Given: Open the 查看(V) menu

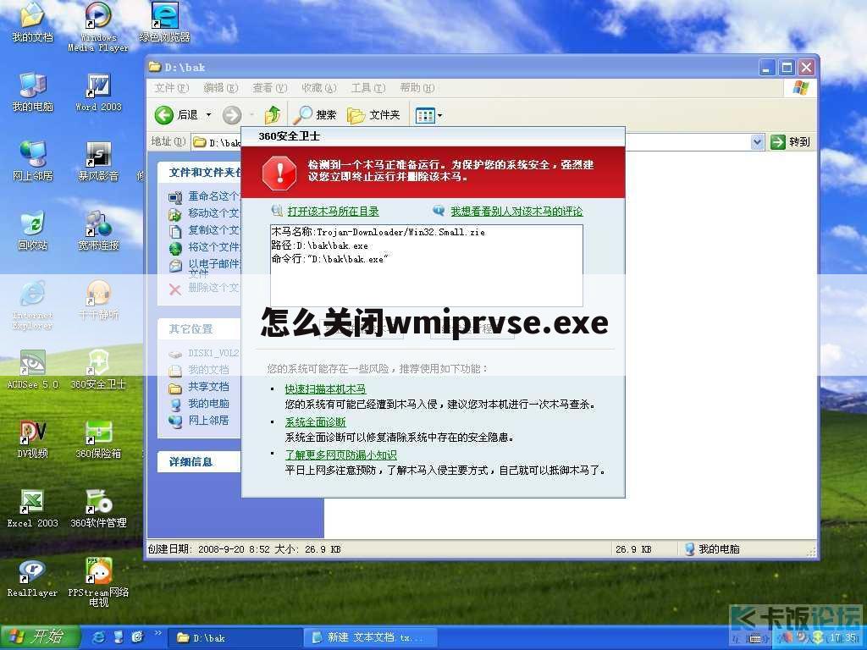Looking at the screenshot, I should [270, 88].
